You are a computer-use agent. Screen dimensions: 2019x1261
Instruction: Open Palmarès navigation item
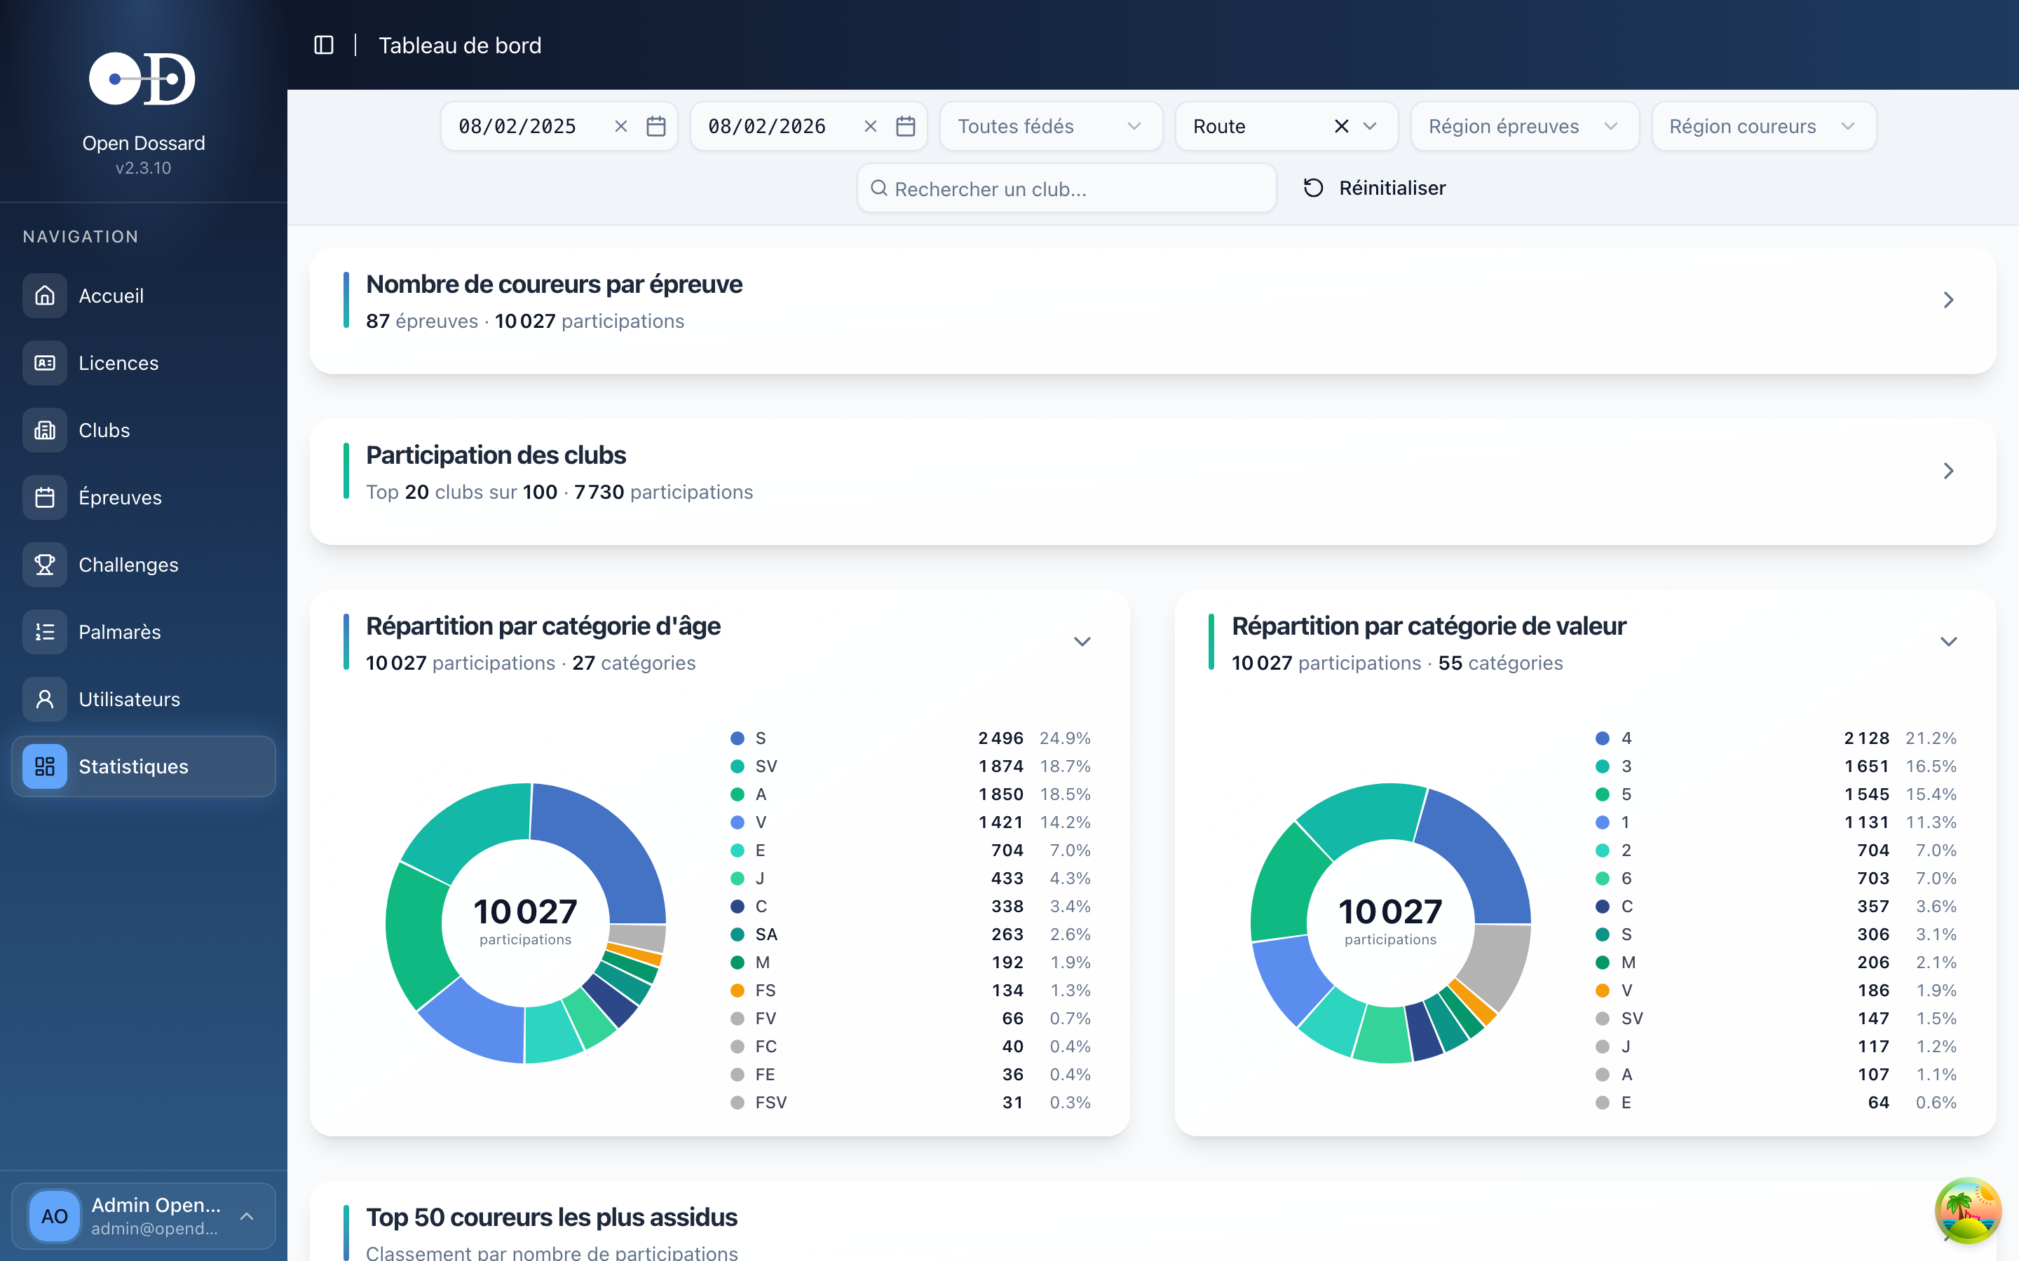[x=119, y=632]
